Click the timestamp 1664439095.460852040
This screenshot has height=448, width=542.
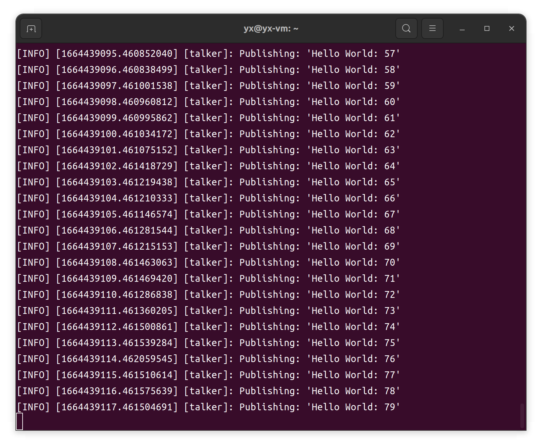[117, 53]
